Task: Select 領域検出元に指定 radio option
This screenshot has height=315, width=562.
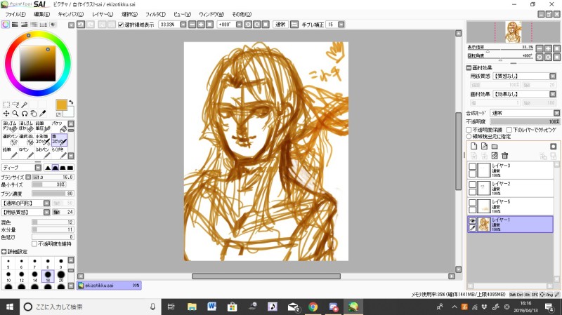Action: tap(469, 136)
